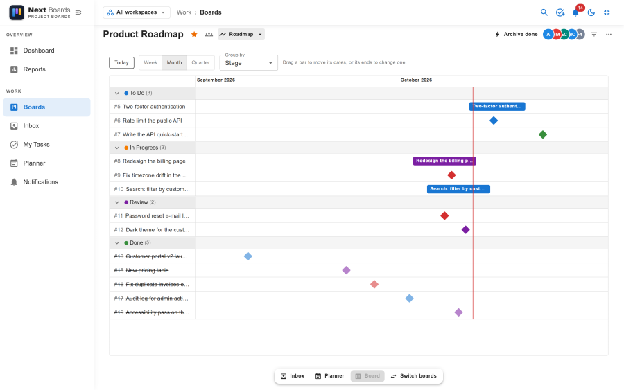Click the purple diamond for Dark theme
The height and width of the screenshot is (390, 624).
tap(466, 229)
